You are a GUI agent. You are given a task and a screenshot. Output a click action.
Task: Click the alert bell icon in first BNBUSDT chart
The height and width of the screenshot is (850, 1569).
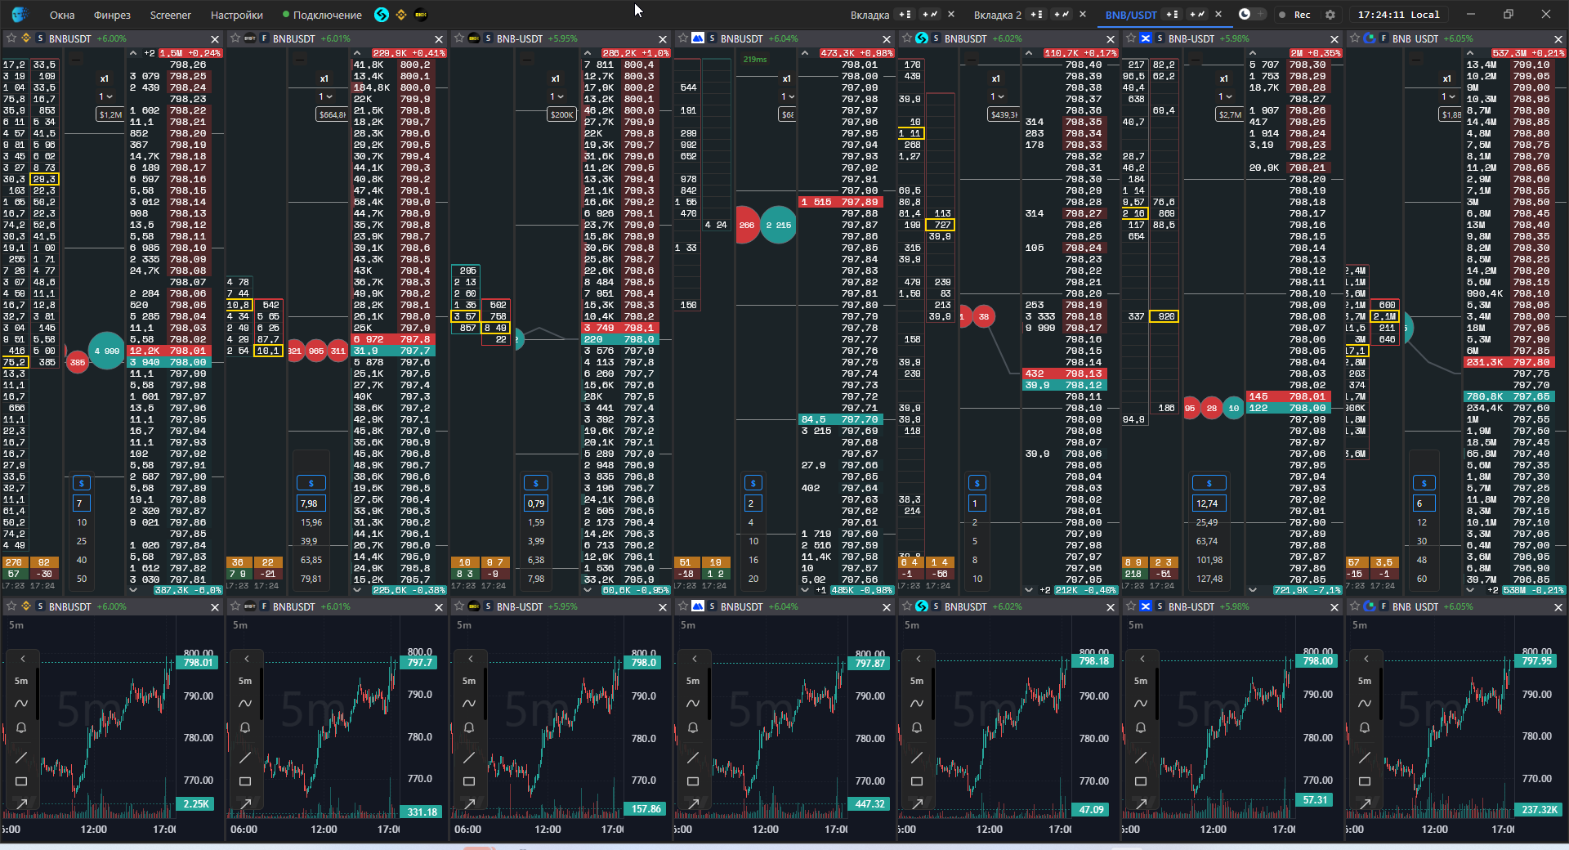click(x=21, y=727)
